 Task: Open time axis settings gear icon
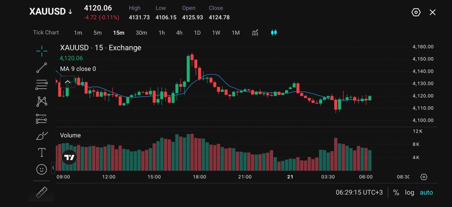[x=423, y=177]
